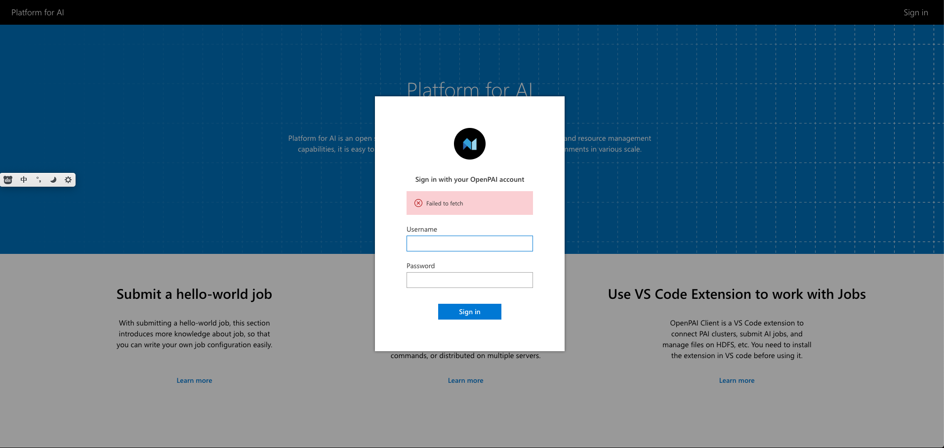
Task: Click the OpenPAI logo on the login dialog
Action: coord(469,144)
